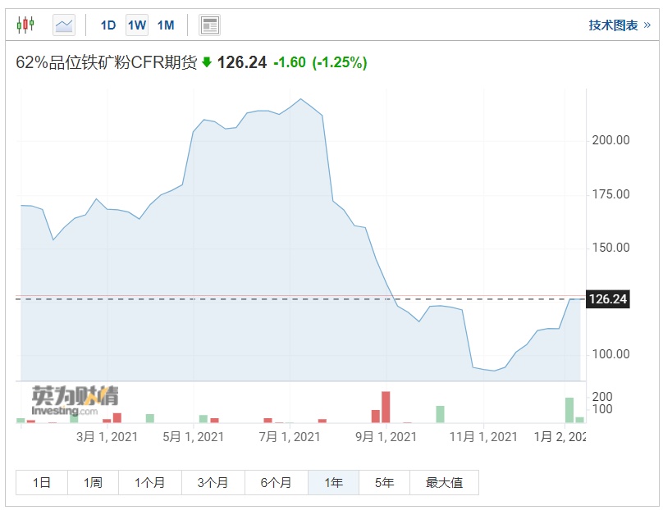This screenshot has width=663, height=510.
Task: Click the 英为财情 Investing.com watermark logo
Action: point(75,400)
